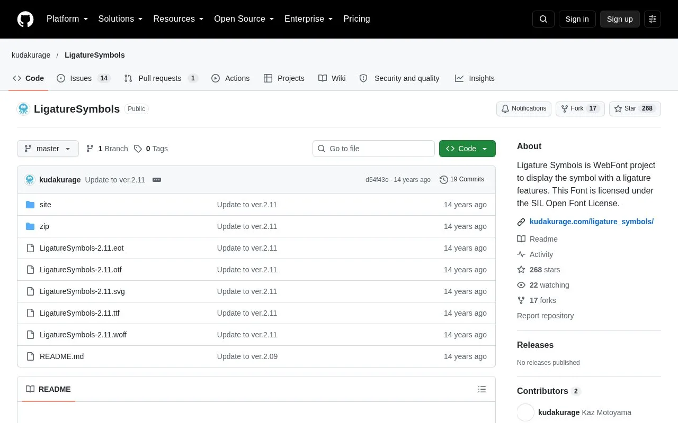The width and height of the screenshot is (678, 423).
Task: Click the kudakurage avatar beside repository title
Action: [23, 109]
